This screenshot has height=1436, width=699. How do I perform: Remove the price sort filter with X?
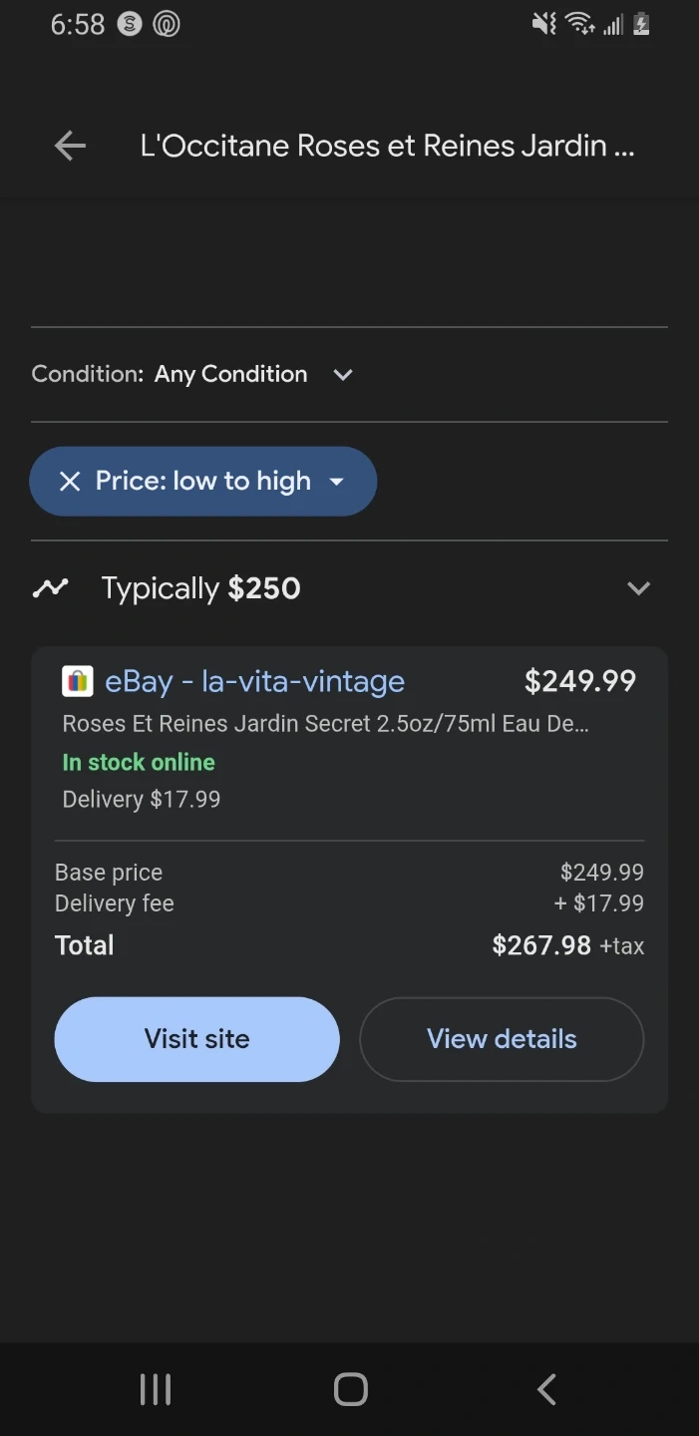tap(70, 482)
